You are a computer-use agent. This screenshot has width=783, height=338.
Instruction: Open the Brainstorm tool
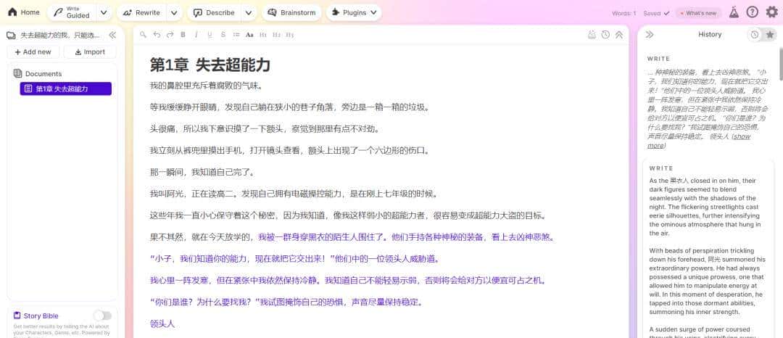click(291, 12)
